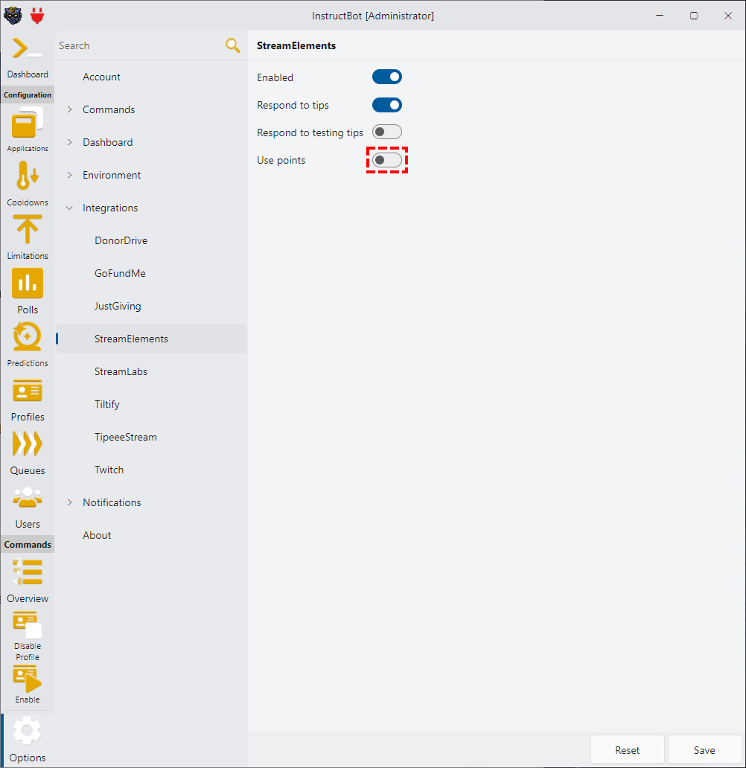Maximize the InstructBot window
This screenshot has width=746, height=768.
pyautogui.click(x=694, y=16)
